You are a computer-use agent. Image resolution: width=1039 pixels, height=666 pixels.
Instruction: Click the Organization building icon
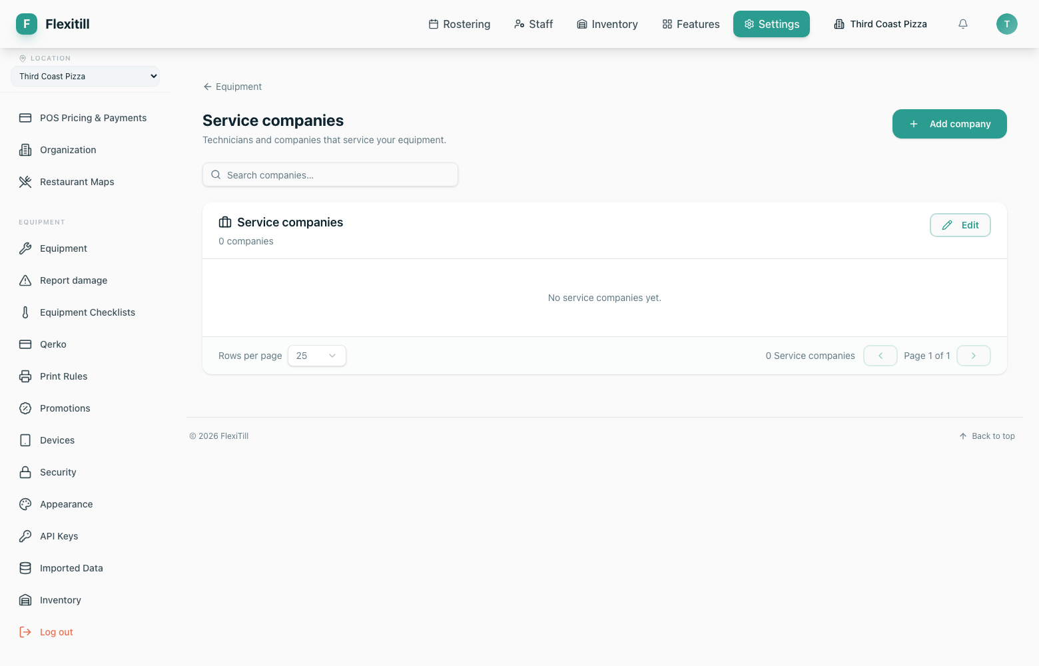pos(25,150)
